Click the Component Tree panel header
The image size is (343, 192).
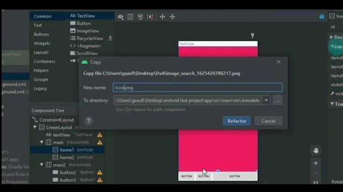48,110
